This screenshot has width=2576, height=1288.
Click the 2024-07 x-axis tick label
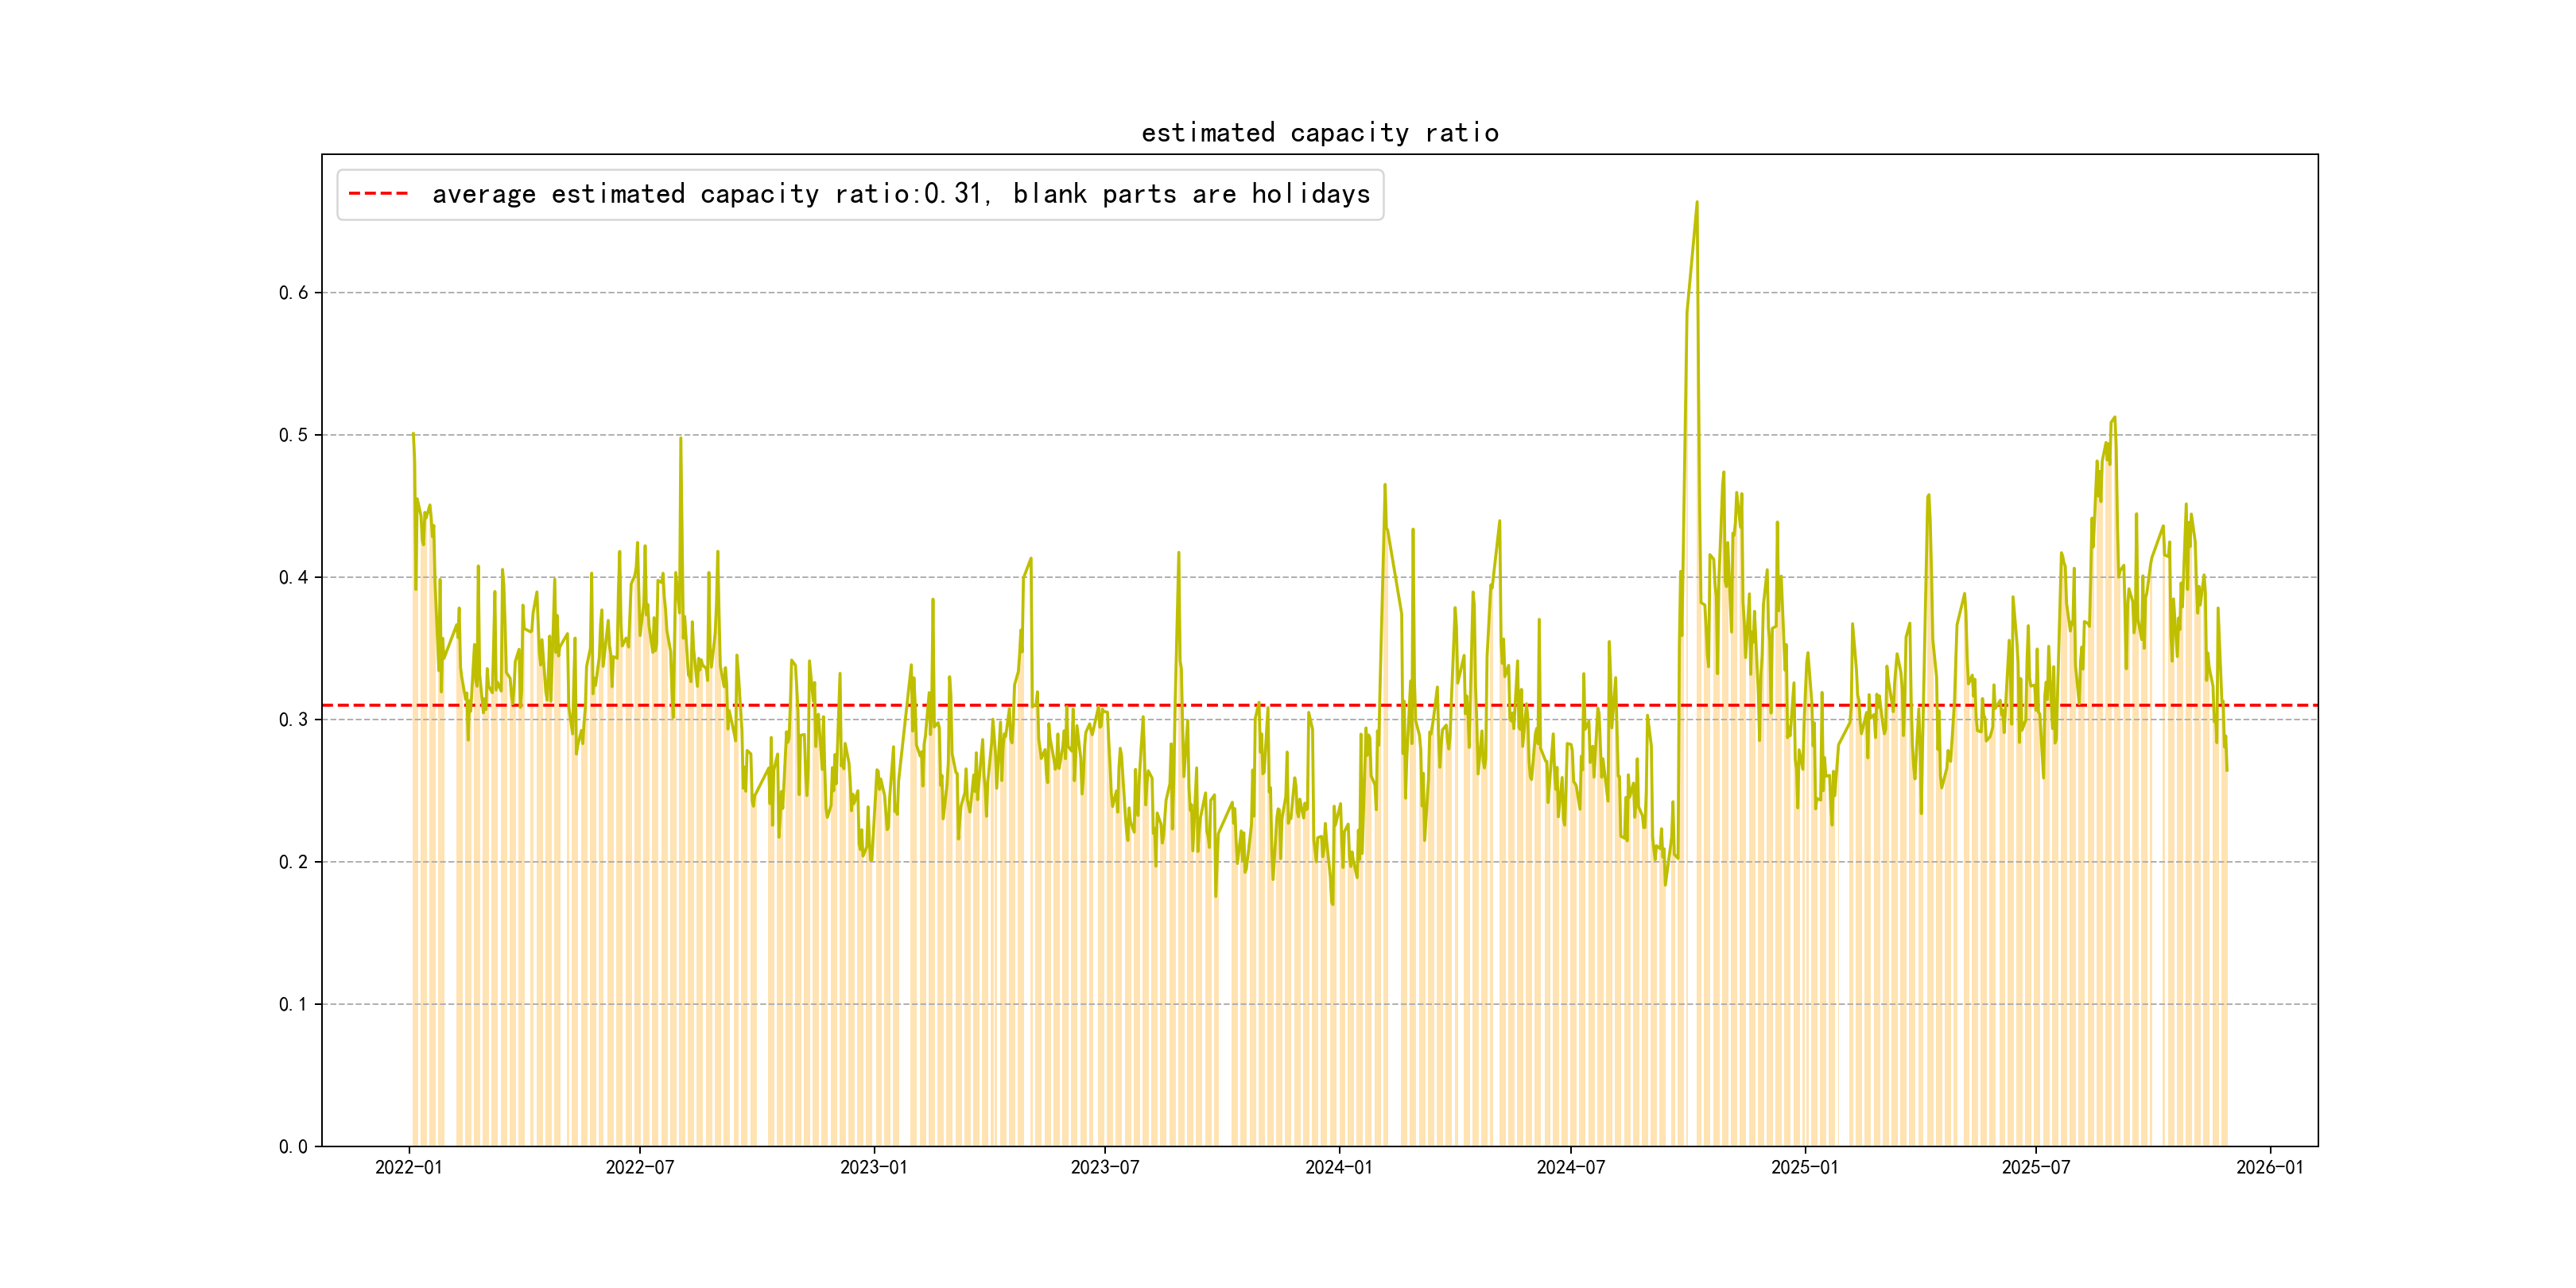(1571, 1167)
